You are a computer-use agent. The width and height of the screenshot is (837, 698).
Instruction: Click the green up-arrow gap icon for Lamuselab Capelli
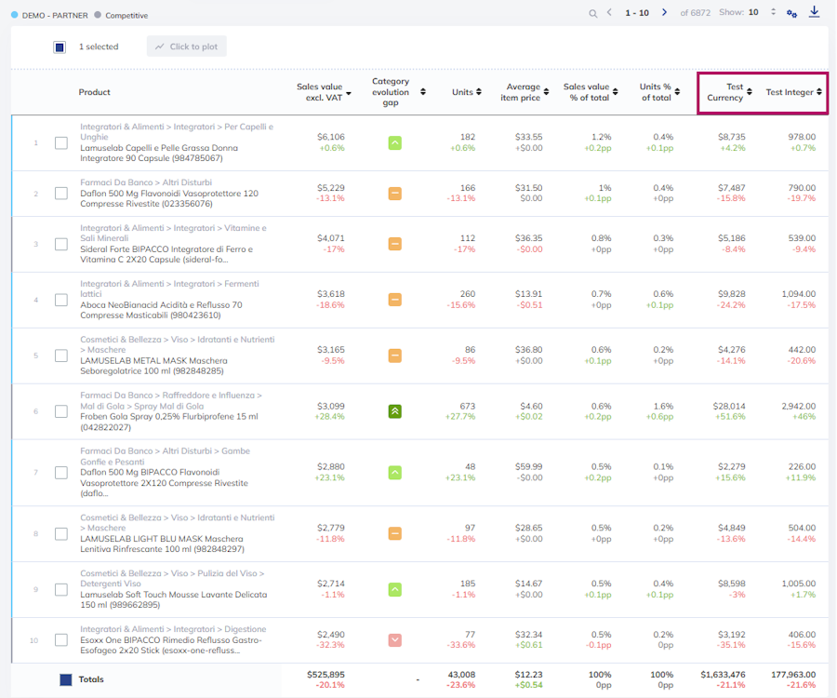click(394, 143)
